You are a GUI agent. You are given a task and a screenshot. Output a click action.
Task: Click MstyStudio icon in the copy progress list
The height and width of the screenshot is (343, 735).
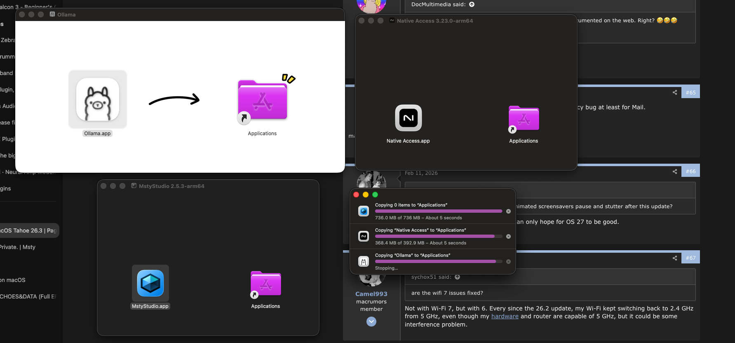364,211
